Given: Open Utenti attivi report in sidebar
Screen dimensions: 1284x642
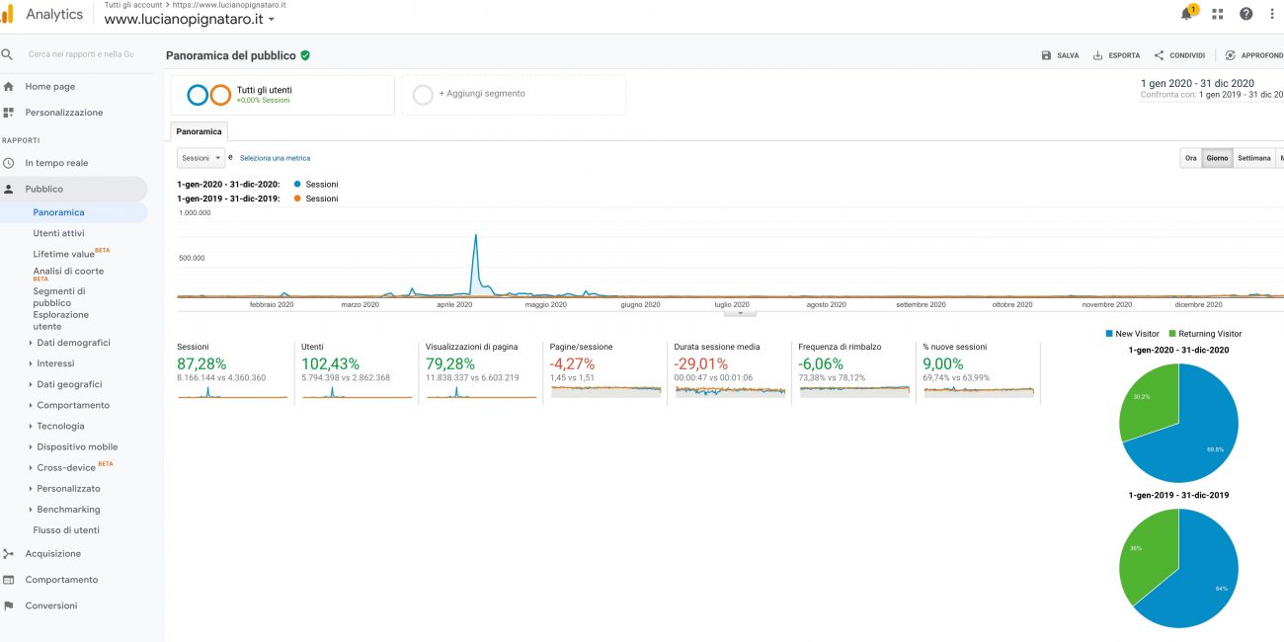Looking at the screenshot, I should point(58,233).
